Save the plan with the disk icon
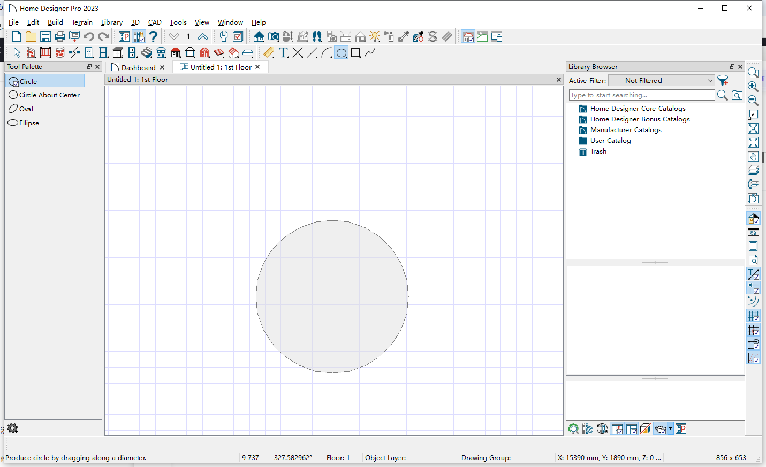The height and width of the screenshot is (467, 766). (45, 36)
